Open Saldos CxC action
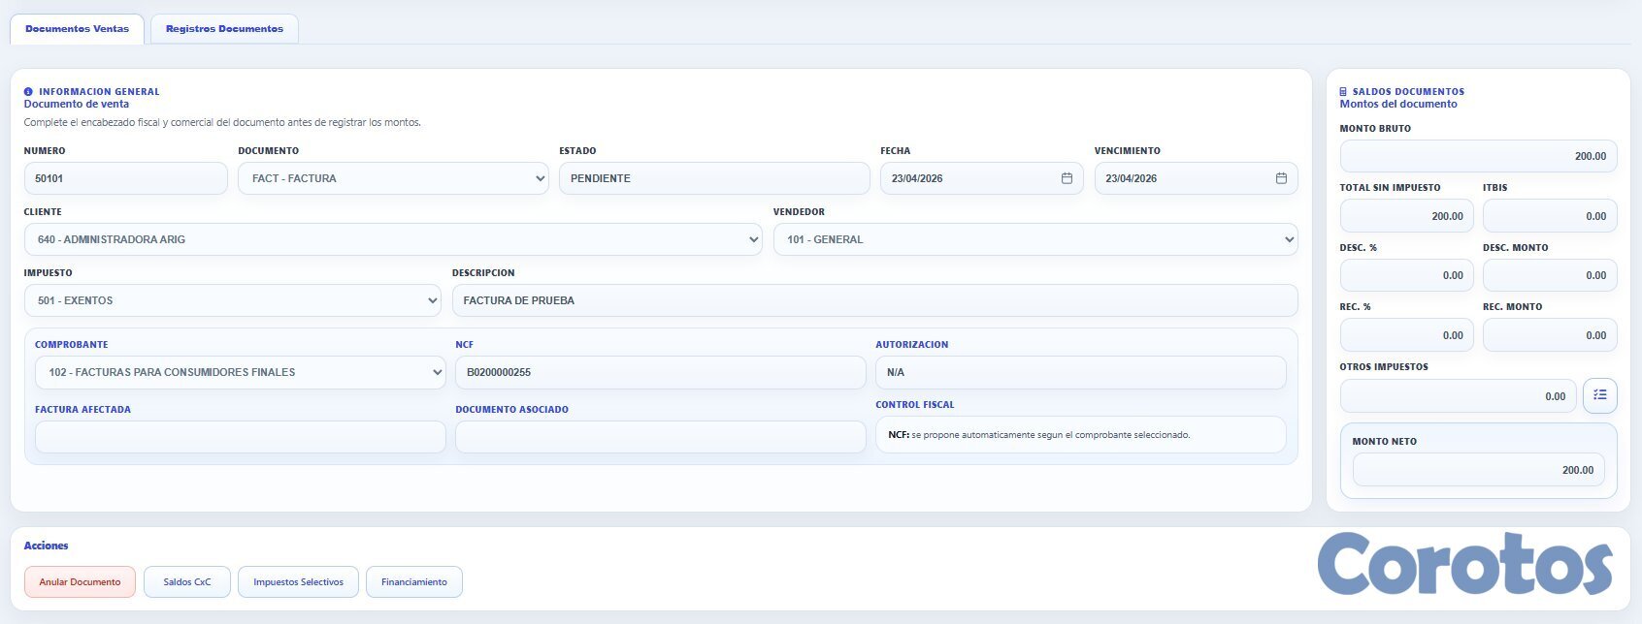Viewport: 1642px width, 624px height. (x=187, y=582)
